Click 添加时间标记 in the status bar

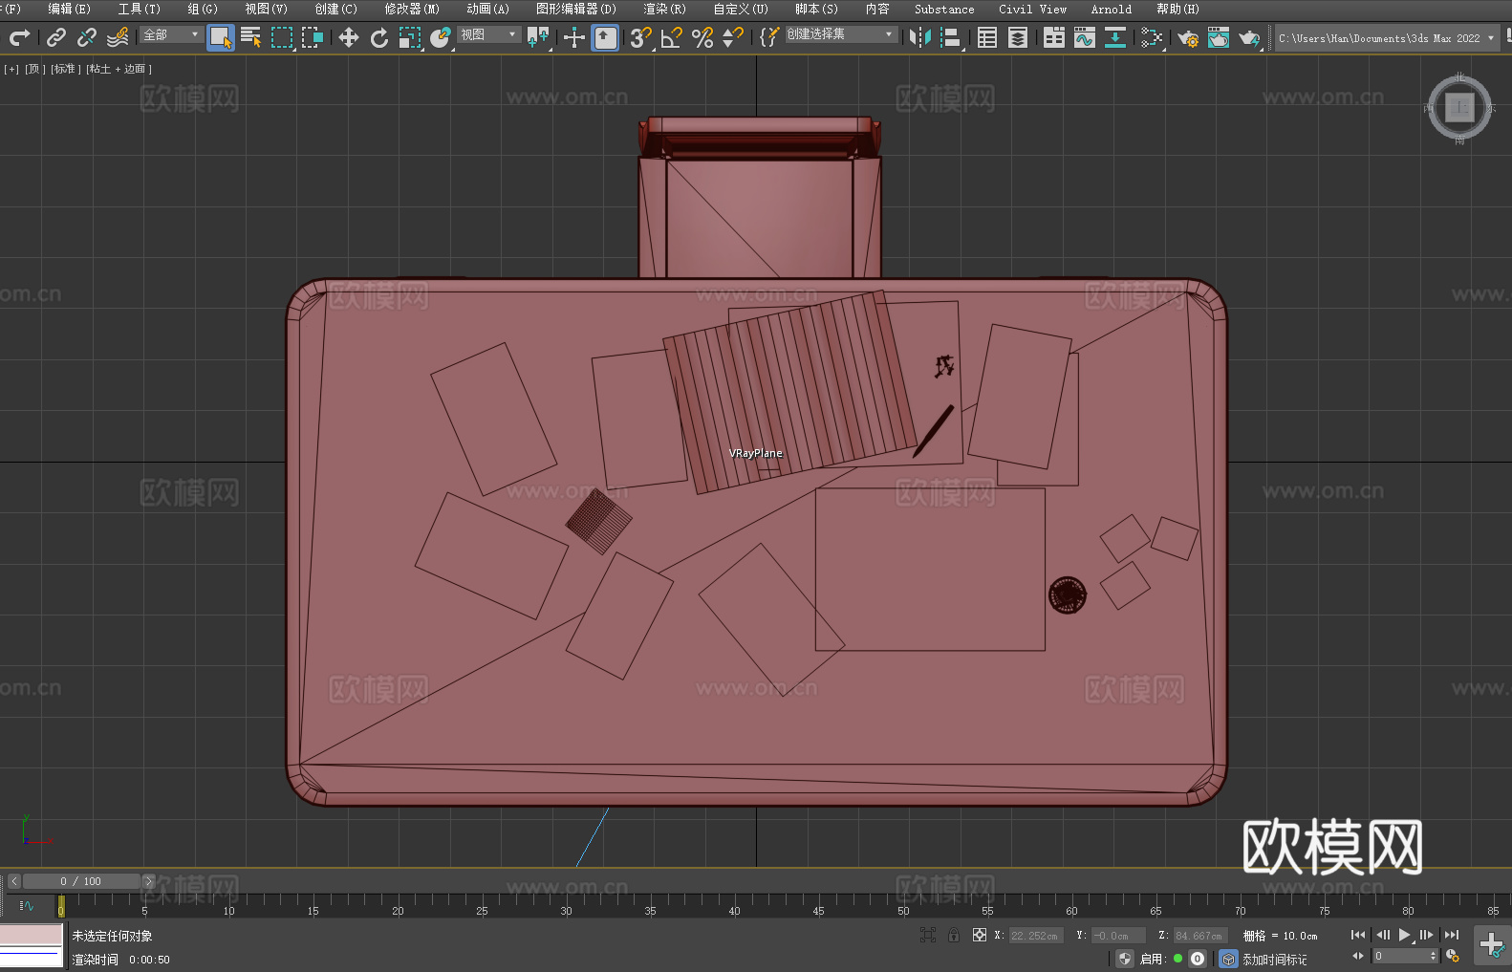(x=1274, y=959)
